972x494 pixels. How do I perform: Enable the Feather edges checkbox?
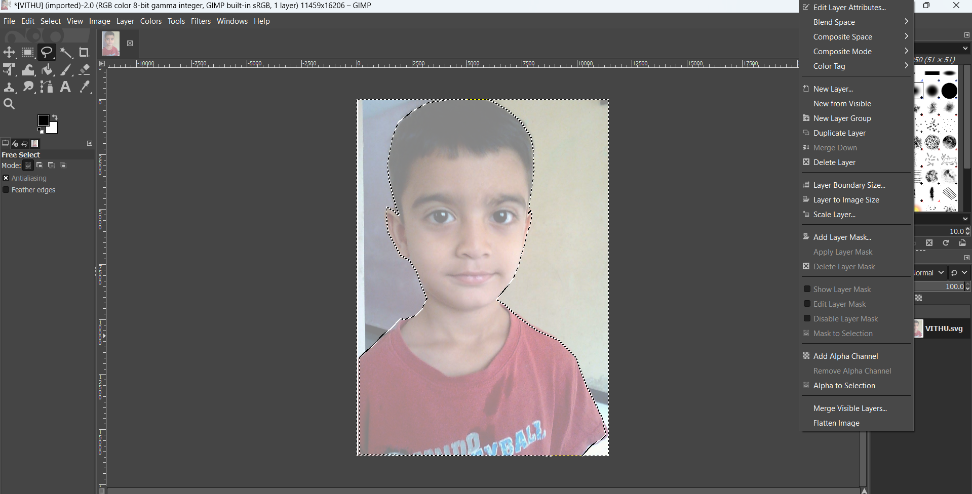pos(6,190)
